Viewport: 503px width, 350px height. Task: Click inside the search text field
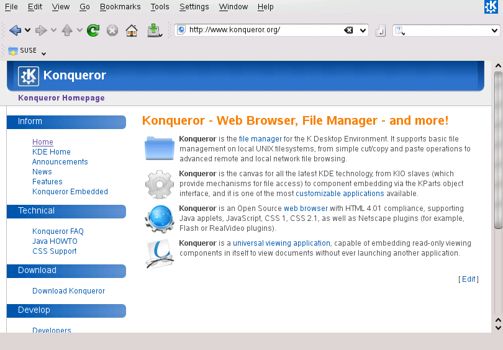(x=448, y=30)
